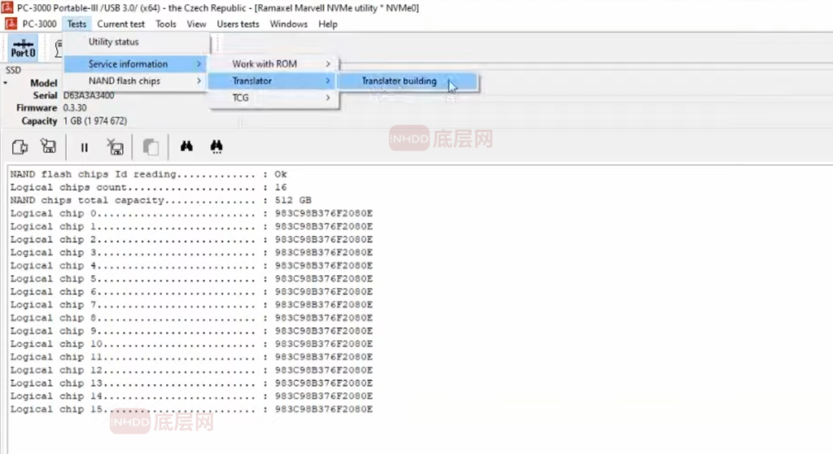Click the Port 0 toolbar button

[x=23, y=47]
